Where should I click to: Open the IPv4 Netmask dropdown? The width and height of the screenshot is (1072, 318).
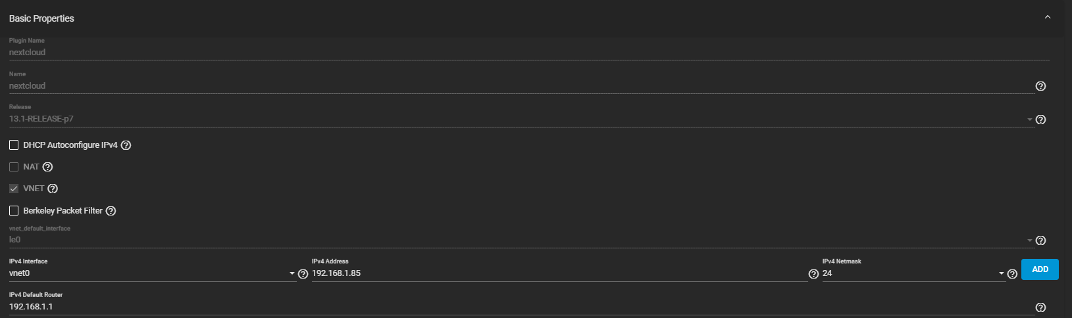click(x=914, y=273)
